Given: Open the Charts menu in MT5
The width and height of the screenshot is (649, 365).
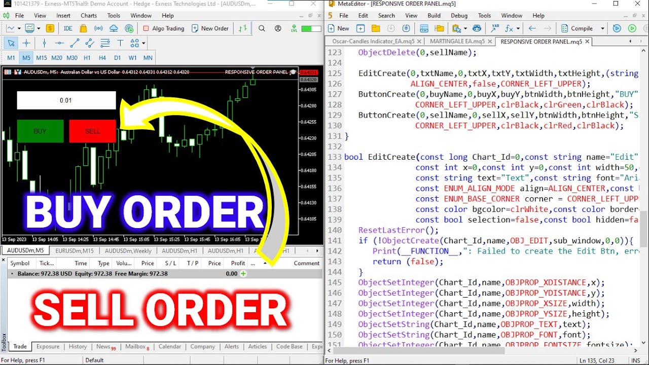Looking at the screenshot, I should click(89, 16).
